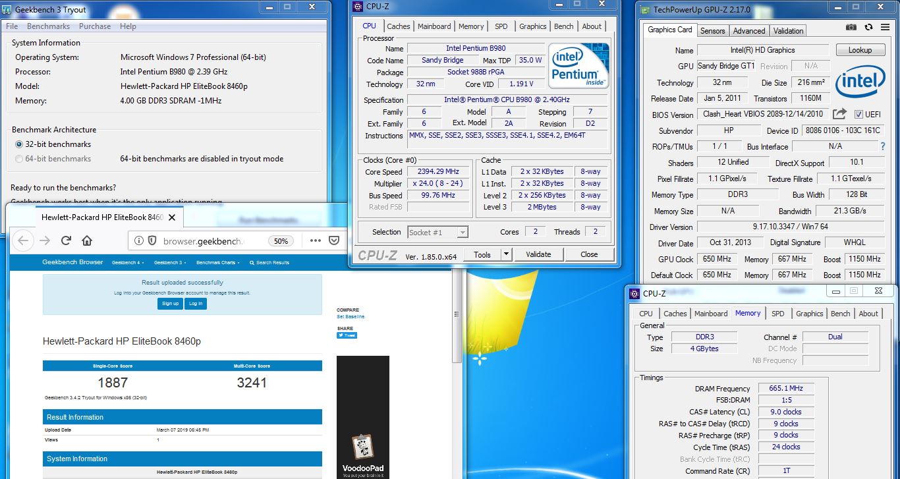Click the Intel logo in GPU-Z
900x479 pixels.
pyautogui.click(x=860, y=83)
